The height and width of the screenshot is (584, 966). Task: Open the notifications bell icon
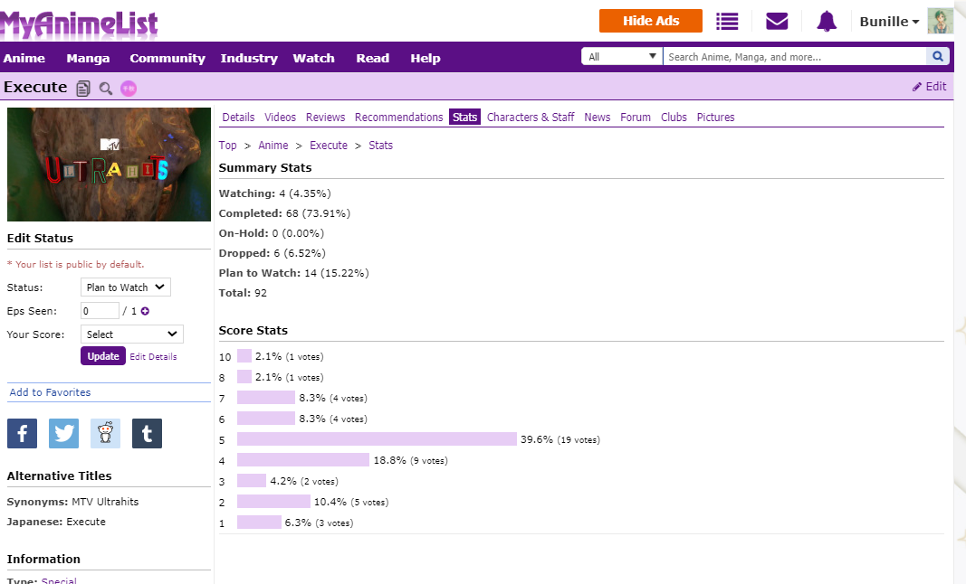[826, 21]
